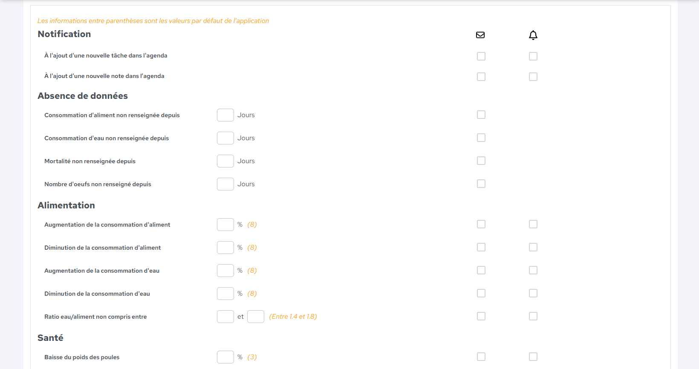Enable email alert for unreported mortality
The width and height of the screenshot is (699, 369).
481,161
